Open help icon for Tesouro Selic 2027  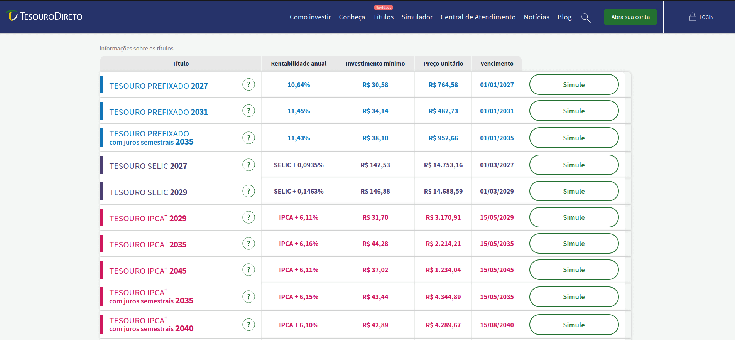(248, 165)
